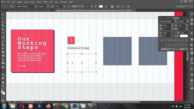
Task: Select the Healing Brush tool
Action: 3,37
